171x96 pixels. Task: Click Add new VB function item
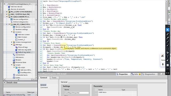pos(26,70)
